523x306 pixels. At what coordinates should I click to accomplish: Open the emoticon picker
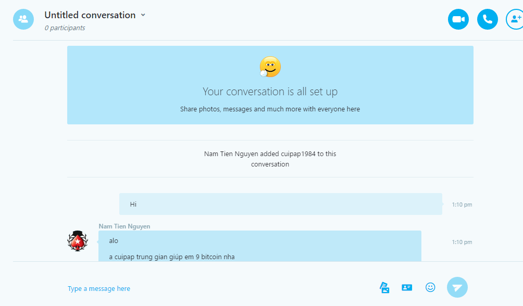[x=430, y=287]
